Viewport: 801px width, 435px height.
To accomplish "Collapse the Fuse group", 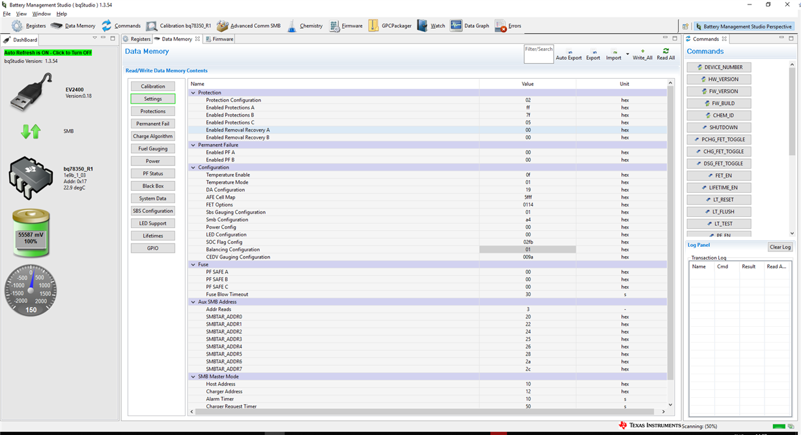I will [x=193, y=264].
